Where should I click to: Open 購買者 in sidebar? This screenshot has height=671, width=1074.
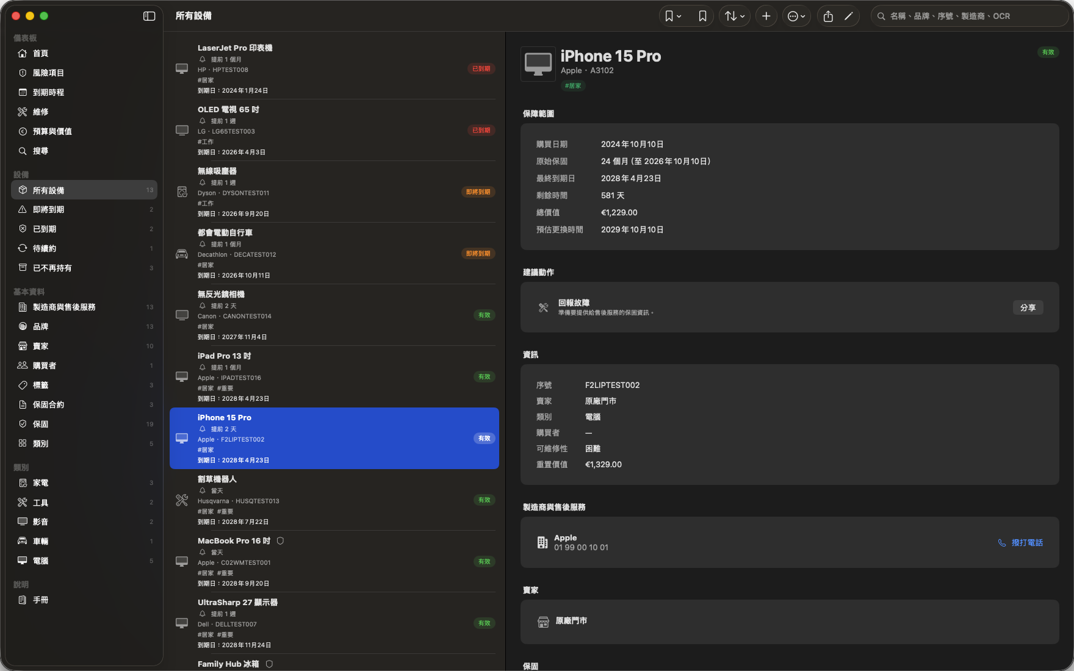pyautogui.click(x=84, y=366)
